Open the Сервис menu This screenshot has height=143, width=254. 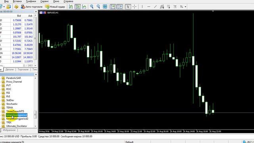click(x=44, y=1)
